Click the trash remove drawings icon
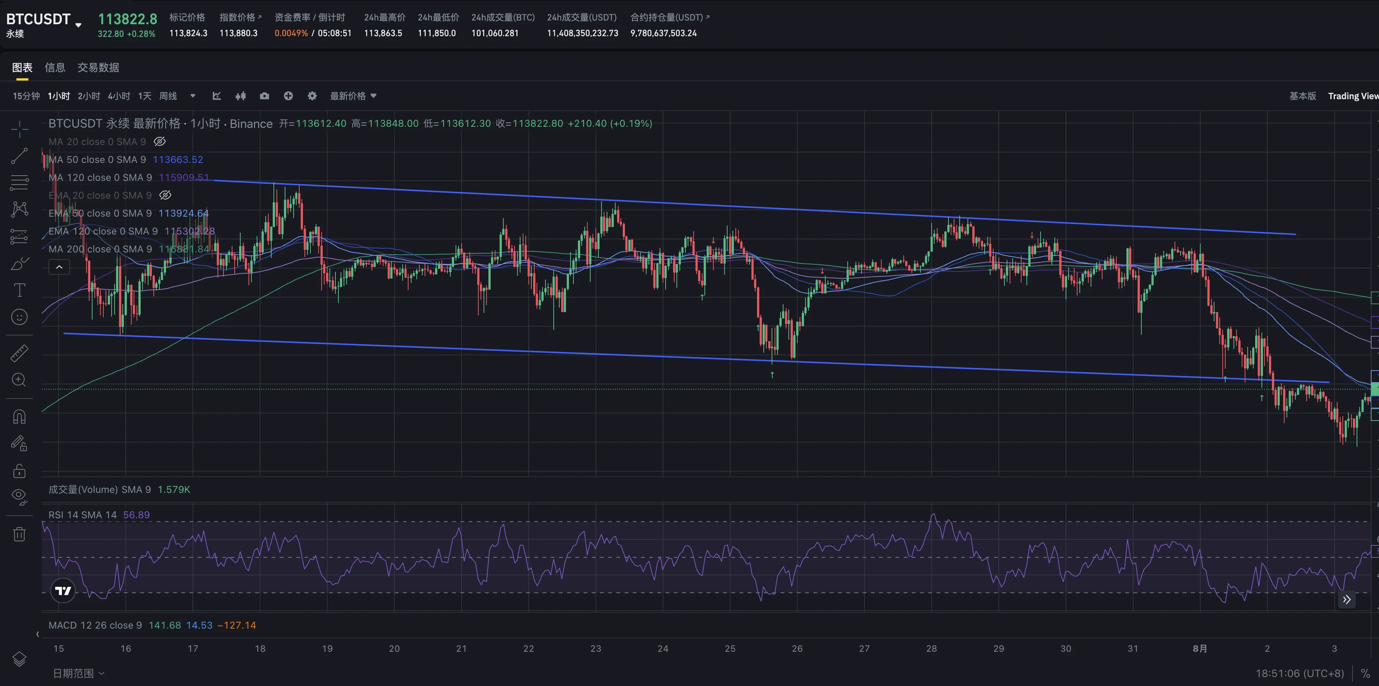 [x=20, y=534]
